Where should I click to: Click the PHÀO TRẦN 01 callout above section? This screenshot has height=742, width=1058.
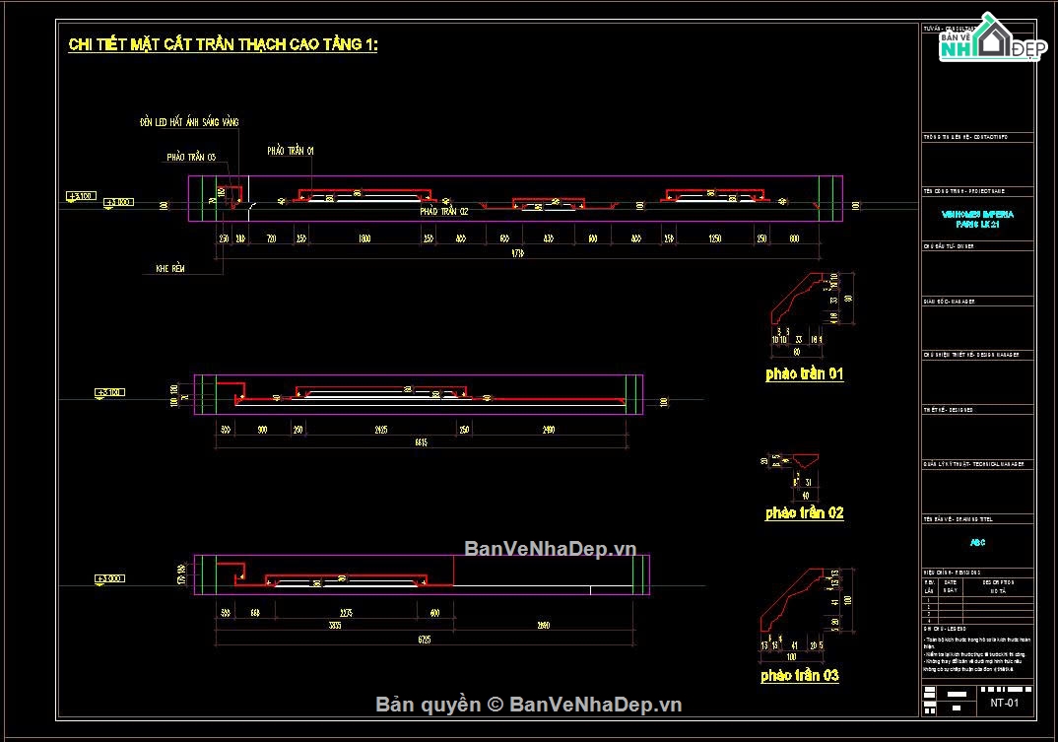291,151
